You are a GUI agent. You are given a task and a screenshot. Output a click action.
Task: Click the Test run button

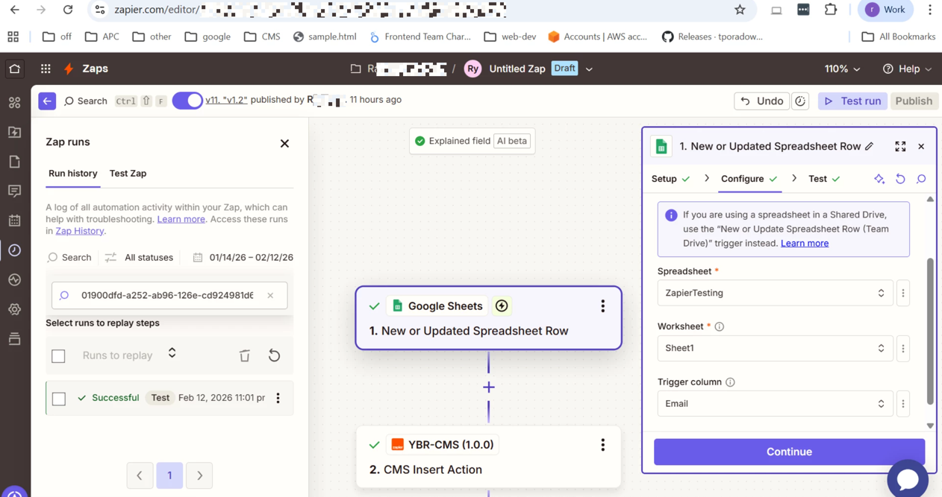(x=852, y=101)
